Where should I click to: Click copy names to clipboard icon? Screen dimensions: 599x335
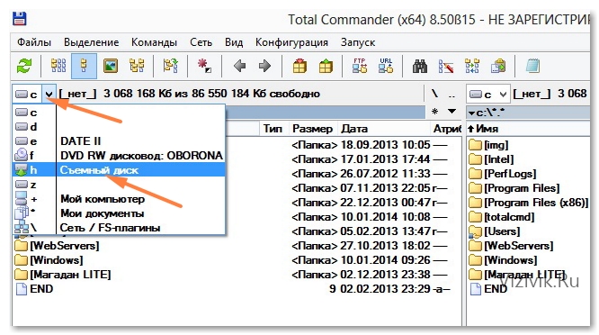498,66
